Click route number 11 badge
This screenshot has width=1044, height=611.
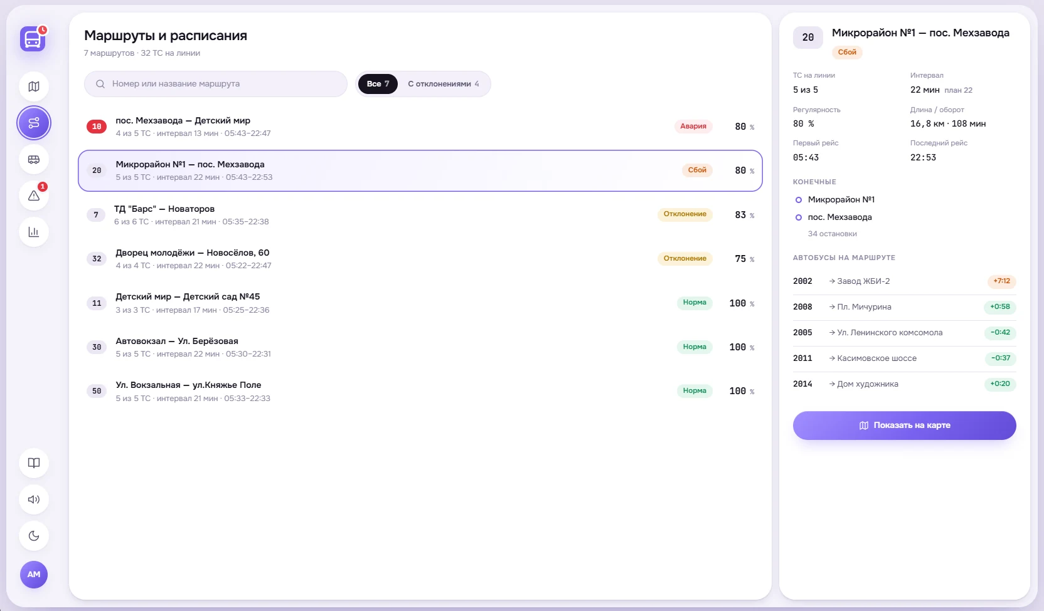tap(97, 303)
